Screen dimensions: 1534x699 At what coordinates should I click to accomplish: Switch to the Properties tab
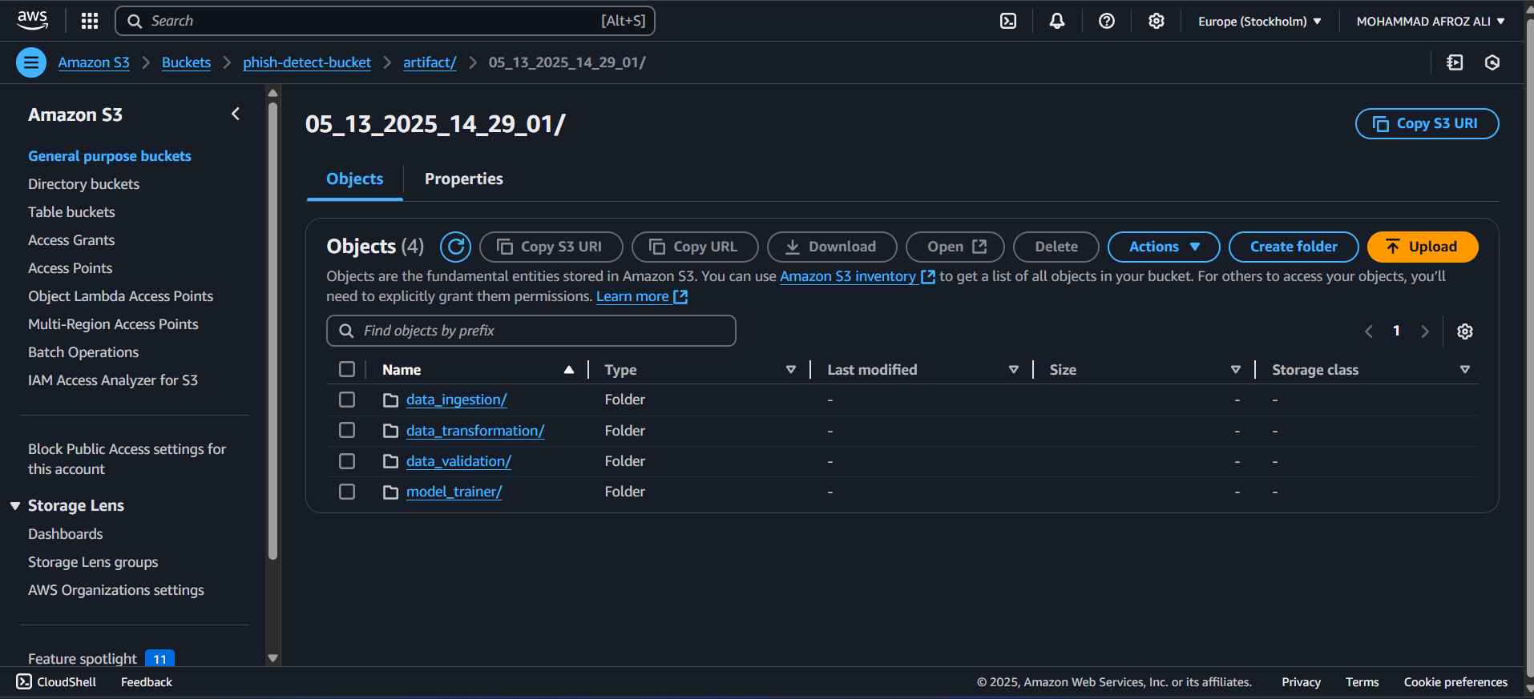pos(463,179)
